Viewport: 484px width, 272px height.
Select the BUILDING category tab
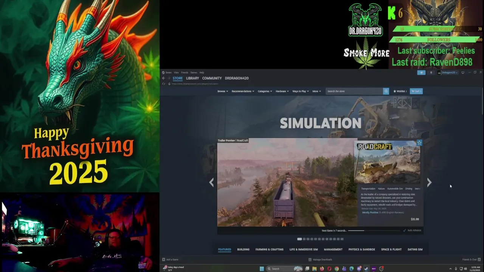pos(243,249)
